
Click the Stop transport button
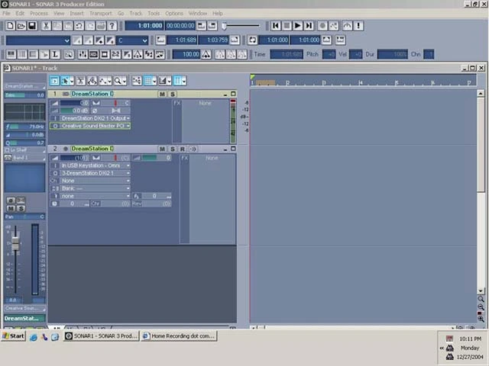[x=287, y=26]
